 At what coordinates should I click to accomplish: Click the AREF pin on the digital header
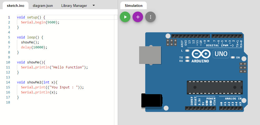181,36
